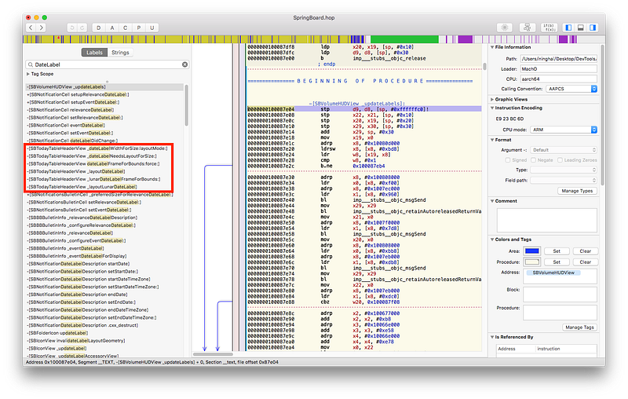Clear the DateLabel search field
Image resolution: width=628 pixels, height=399 pixels.
point(184,64)
